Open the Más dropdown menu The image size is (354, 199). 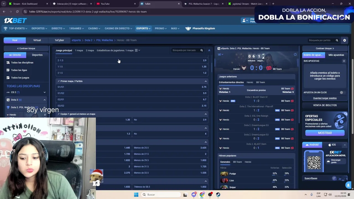[x=175, y=28]
